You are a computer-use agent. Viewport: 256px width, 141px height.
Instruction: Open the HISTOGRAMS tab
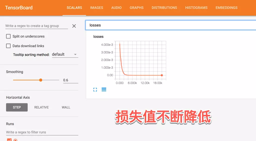click(196, 8)
